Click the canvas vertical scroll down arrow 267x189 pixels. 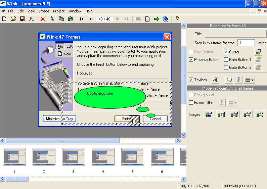[183, 135]
